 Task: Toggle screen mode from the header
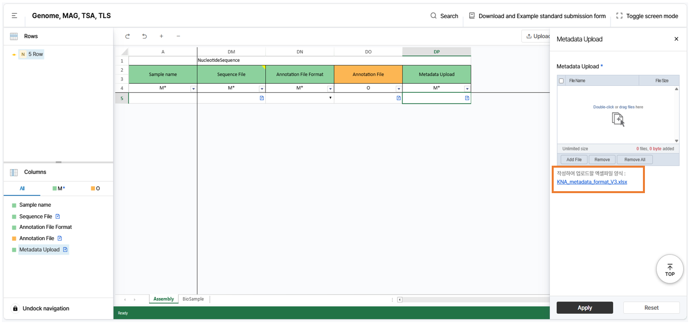[647, 16]
